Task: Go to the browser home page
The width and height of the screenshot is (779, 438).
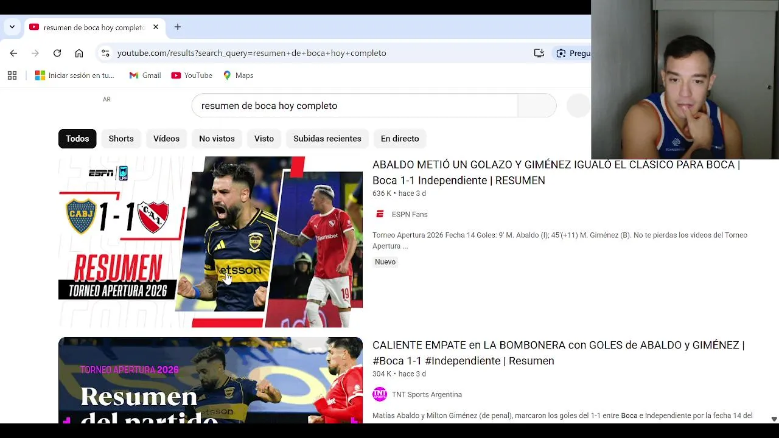Action: (79, 53)
